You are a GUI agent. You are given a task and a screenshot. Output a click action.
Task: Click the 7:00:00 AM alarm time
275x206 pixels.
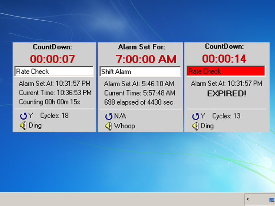click(146, 59)
